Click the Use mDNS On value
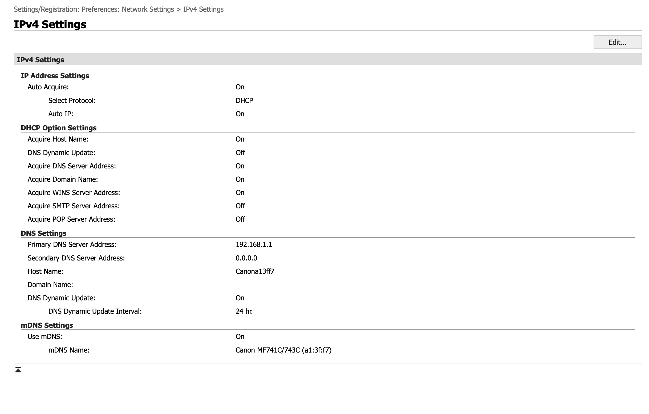Viewport: 649px width, 414px height. tap(240, 336)
